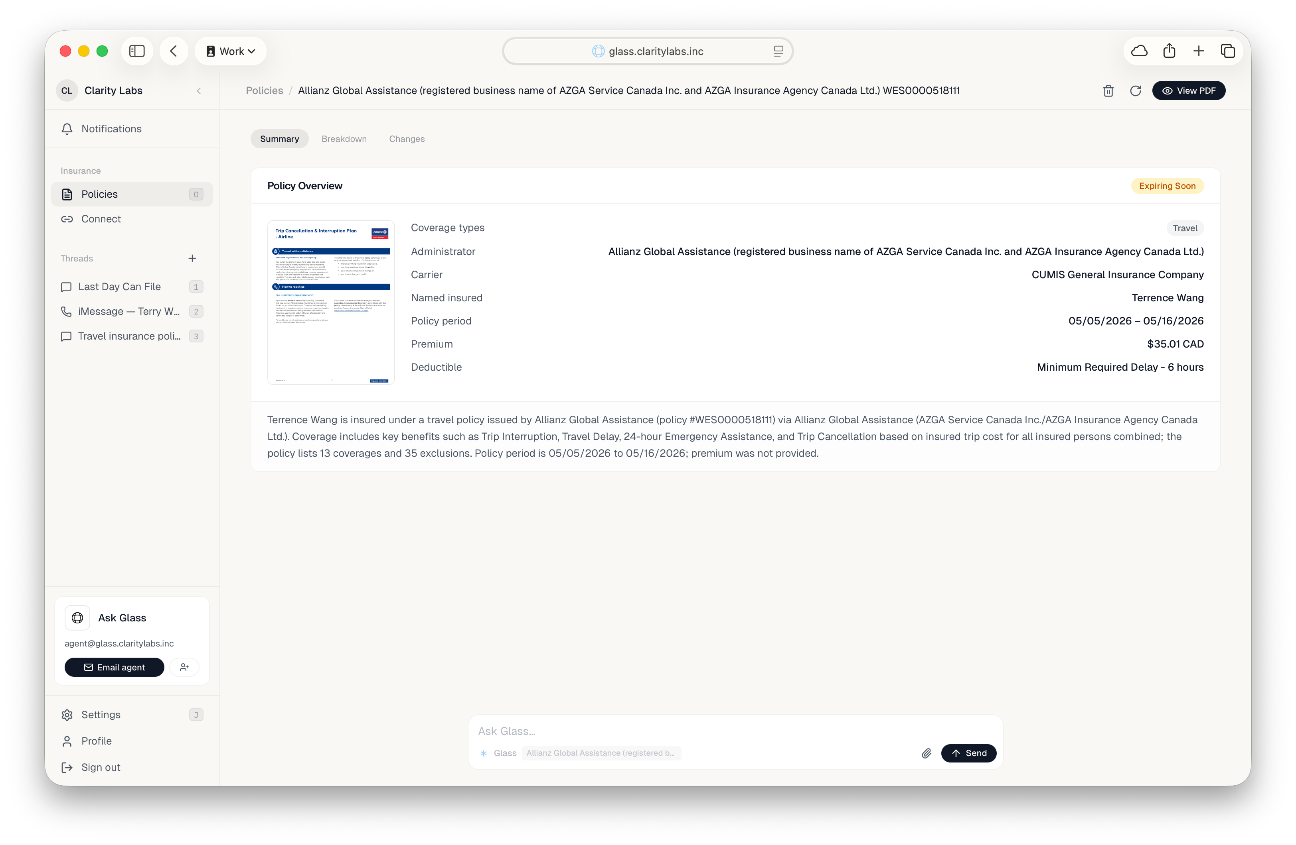Open the reader view icon in address bar
This screenshot has height=845, width=1296.
[x=778, y=51]
